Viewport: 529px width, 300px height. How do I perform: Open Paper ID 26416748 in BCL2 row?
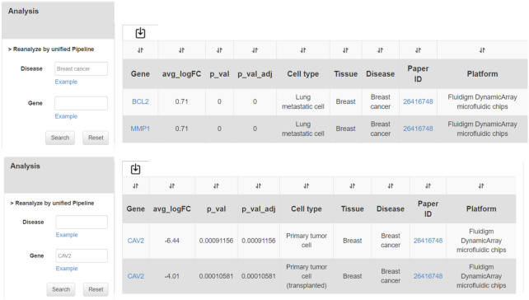(418, 101)
